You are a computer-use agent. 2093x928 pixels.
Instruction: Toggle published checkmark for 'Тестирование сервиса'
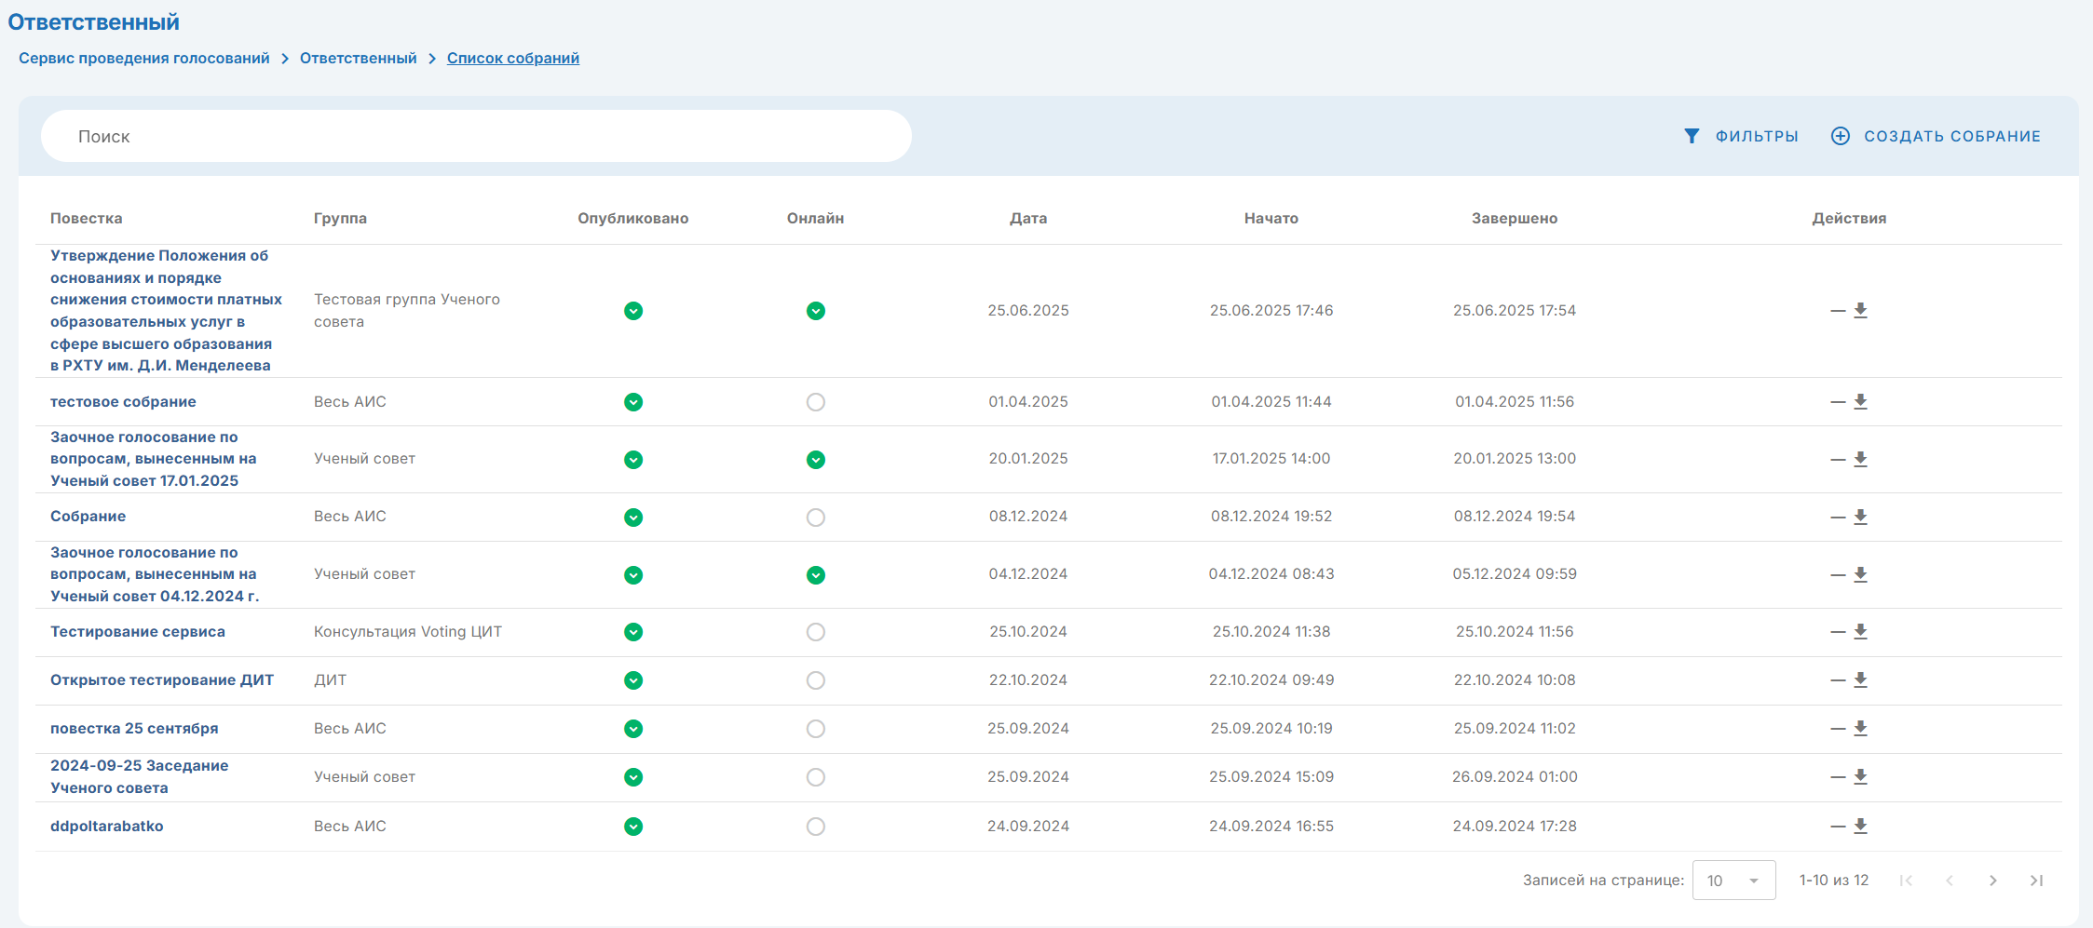633,632
